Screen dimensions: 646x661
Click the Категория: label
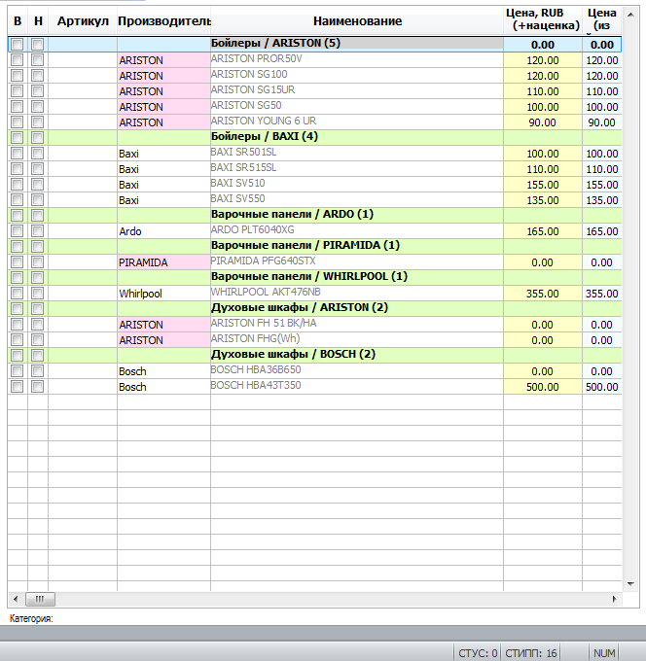(x=31, y=618)
